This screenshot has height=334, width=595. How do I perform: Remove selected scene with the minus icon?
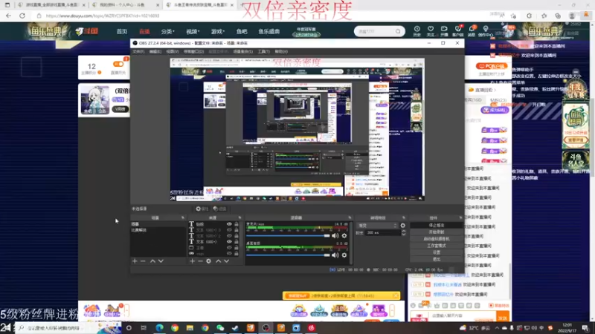(x=143, y=261)
